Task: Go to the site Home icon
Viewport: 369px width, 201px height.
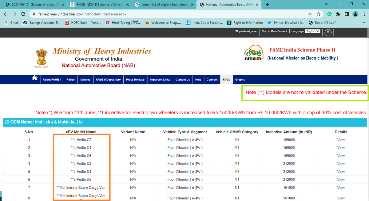Action: tap(35, 78)
